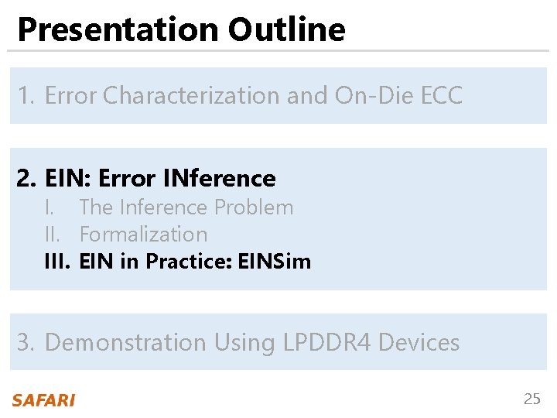The height and width of the screenshot is (418, 557).
Task: Click roman numeral "III." in the sub-list
Action: [x=57, y=261]
